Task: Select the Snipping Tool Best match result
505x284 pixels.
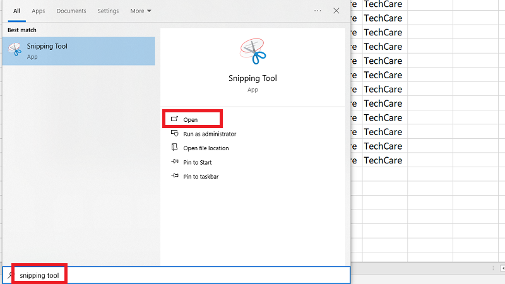Action: pyautogui.click(x=78, y=51)
